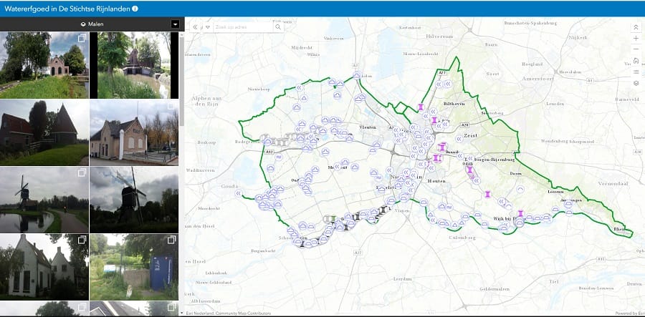Screen dimensions: 645x317
Task: Zoom out with the minus button
Action: (636, 49)
